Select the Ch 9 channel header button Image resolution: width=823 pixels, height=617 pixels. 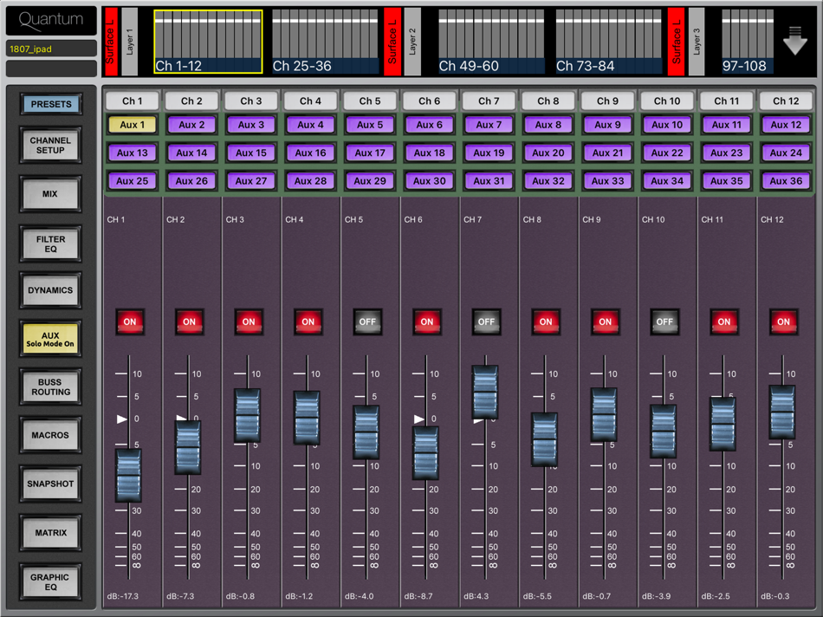[x=607, y=101]
